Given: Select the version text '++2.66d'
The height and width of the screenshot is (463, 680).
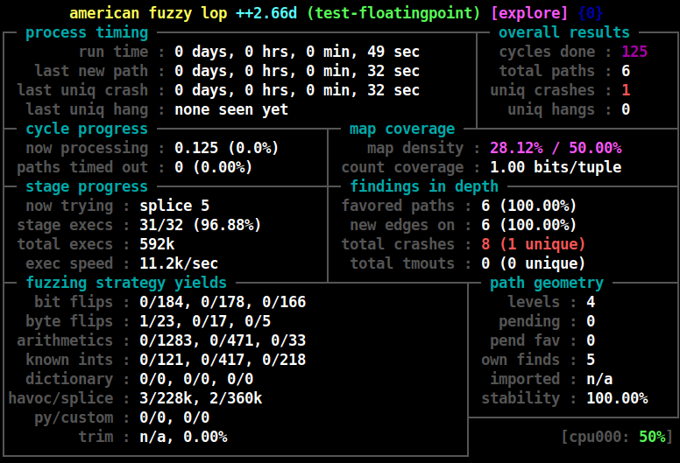Looking at the screenshot, I should pos(266,13).
